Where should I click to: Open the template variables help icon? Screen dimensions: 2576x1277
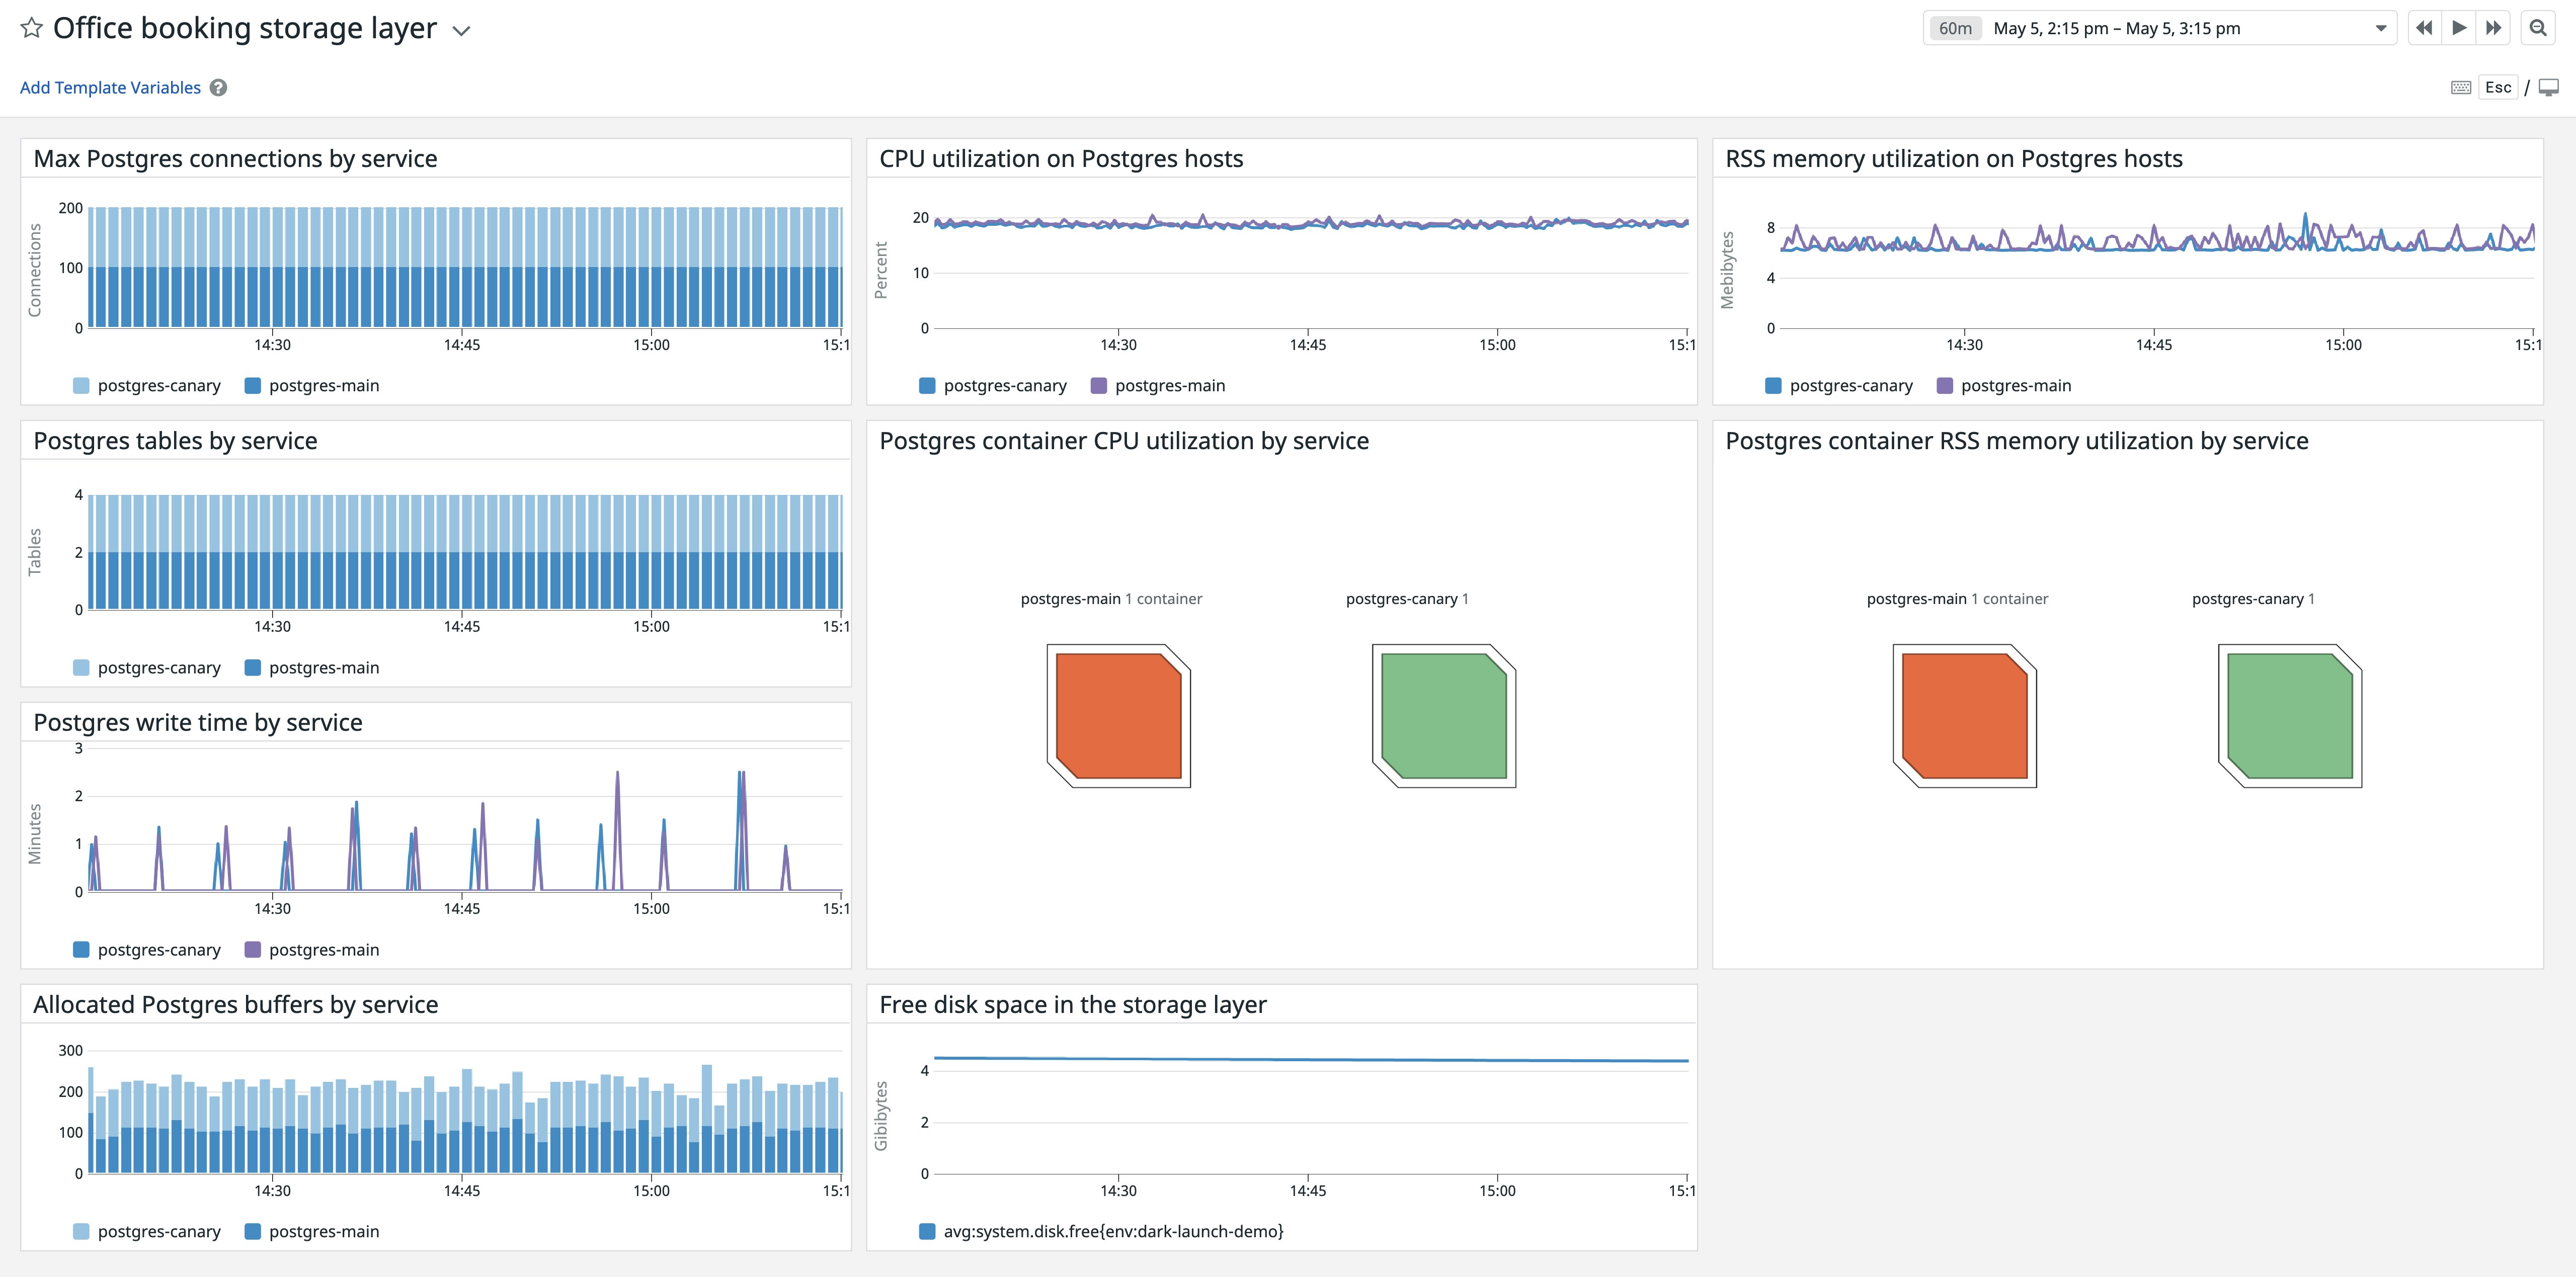(218, 88)
